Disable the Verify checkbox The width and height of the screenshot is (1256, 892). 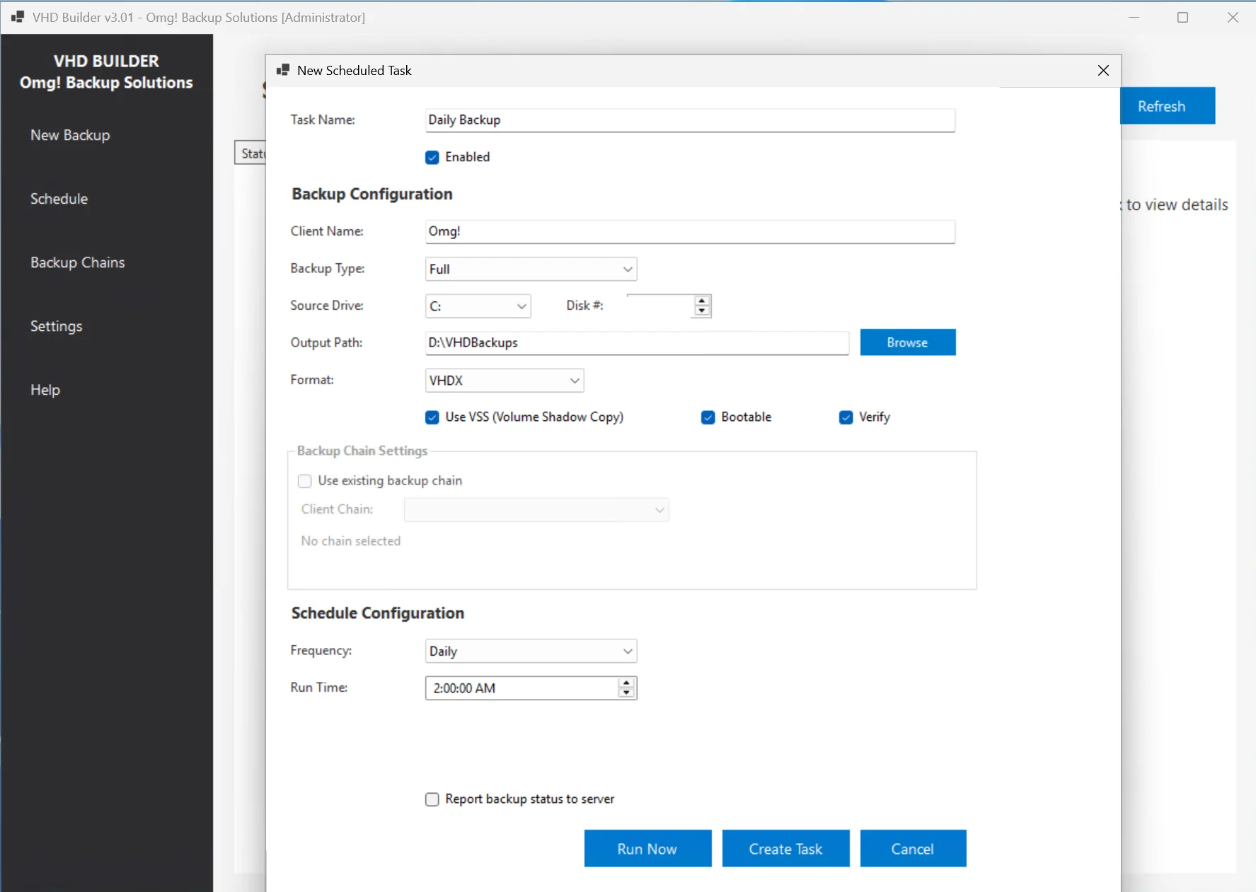pyautogui.click(x=845, y=417)
